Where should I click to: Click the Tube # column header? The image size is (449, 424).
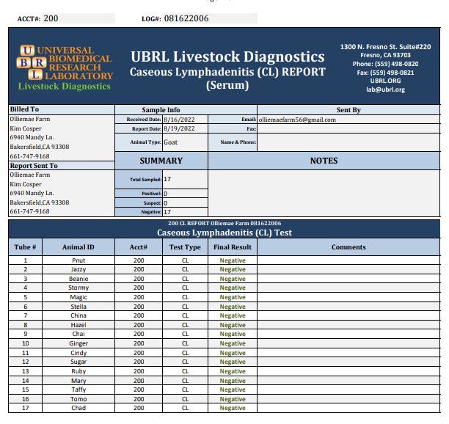pyautogui.click(x=25, y=247)
